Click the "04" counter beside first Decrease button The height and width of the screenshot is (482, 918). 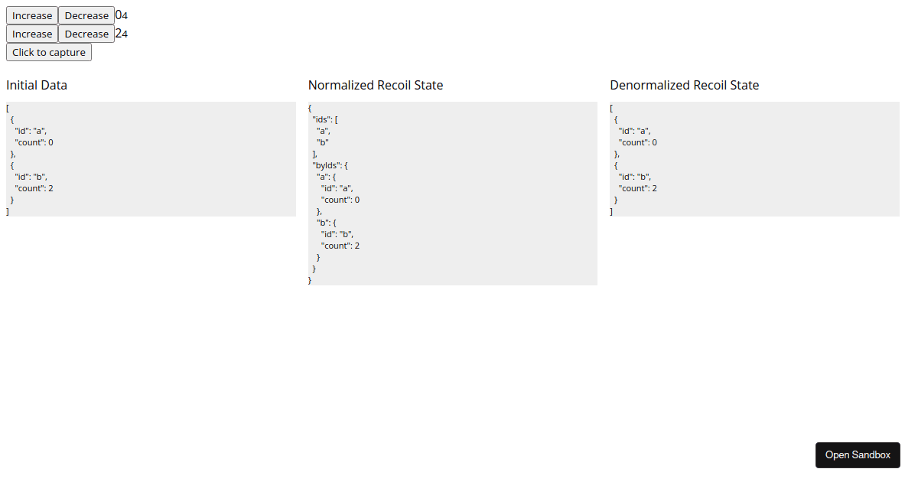(122, 15)
